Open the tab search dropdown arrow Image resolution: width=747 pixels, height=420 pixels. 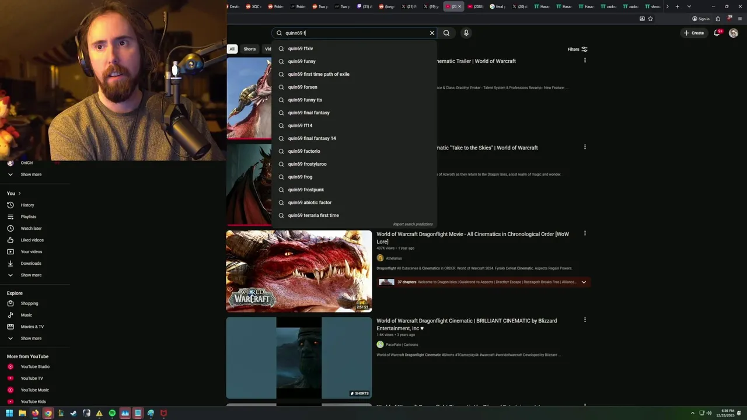click(x=689, y=6)
